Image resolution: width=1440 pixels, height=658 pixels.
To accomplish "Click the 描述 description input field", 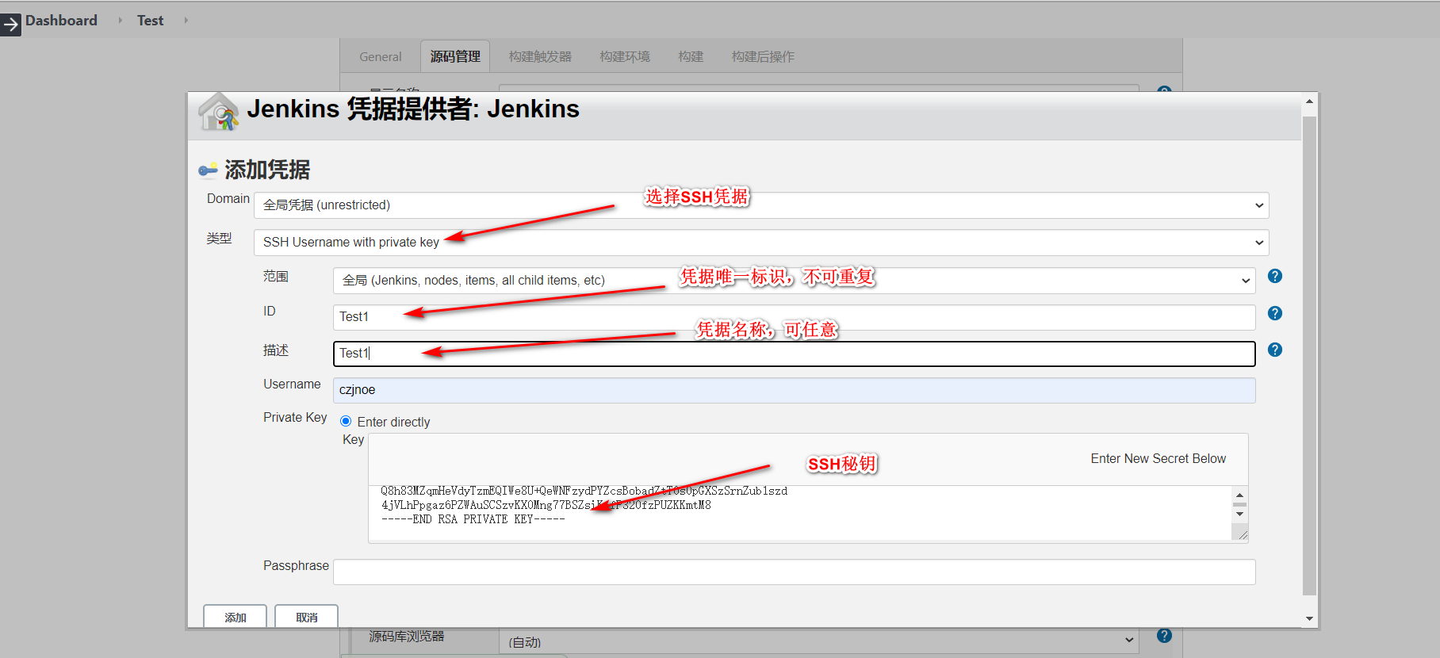I will [x=795, y=354].
